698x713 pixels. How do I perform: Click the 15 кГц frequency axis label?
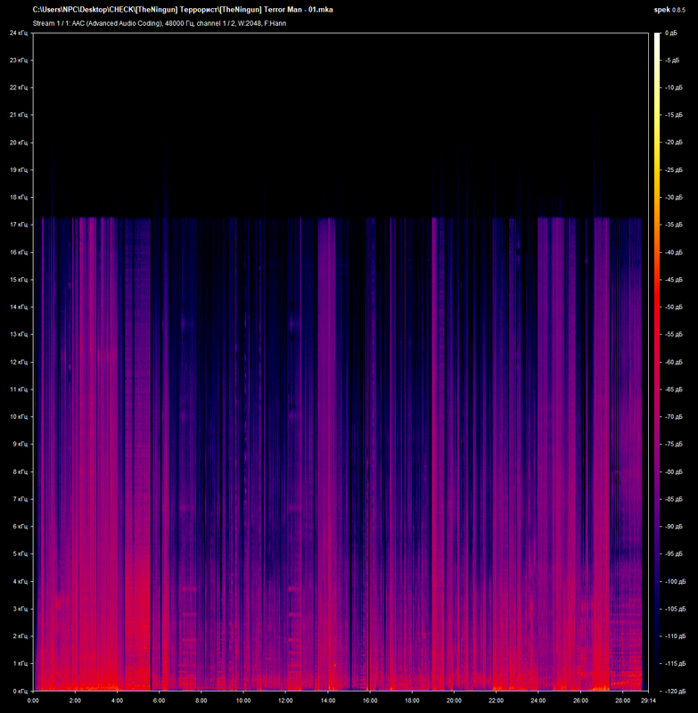19,280
